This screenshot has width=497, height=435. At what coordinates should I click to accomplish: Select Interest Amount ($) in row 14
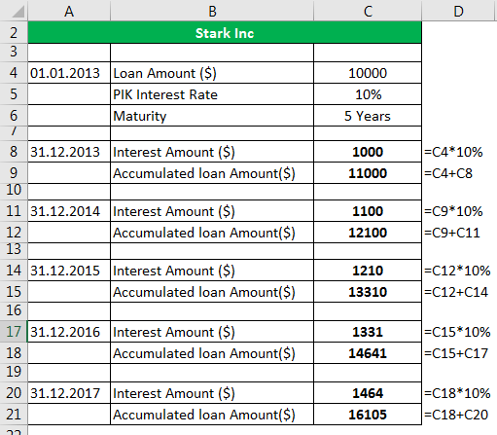tap(212, 271)
